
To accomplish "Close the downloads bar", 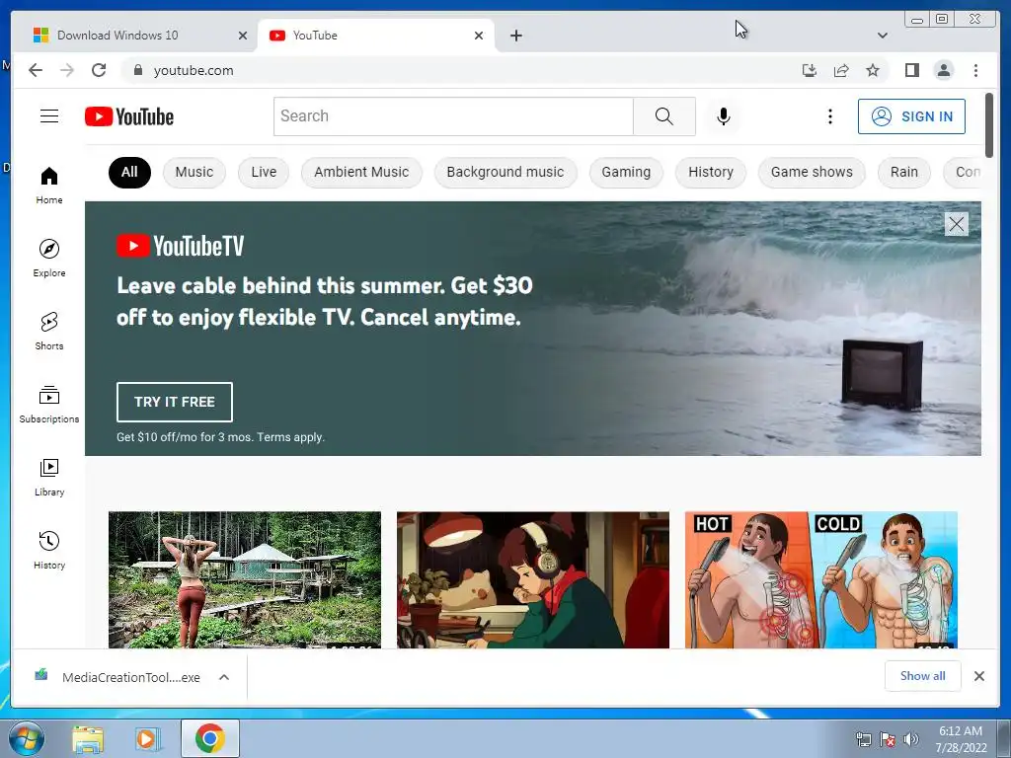I will point(978,676).
